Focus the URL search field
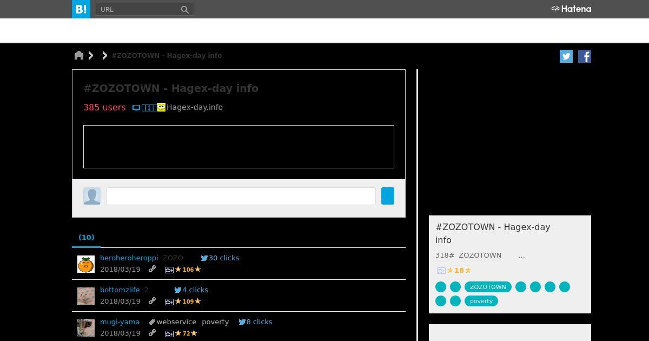The image size is (649, 341). pyautogui.click(x=138, y=9)
